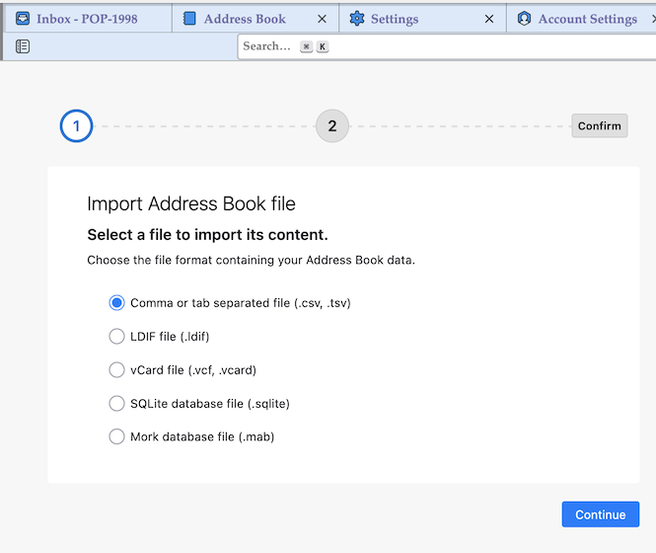Toggle the spaces toolbar icon below the tabs

click(x=23, y=46)
